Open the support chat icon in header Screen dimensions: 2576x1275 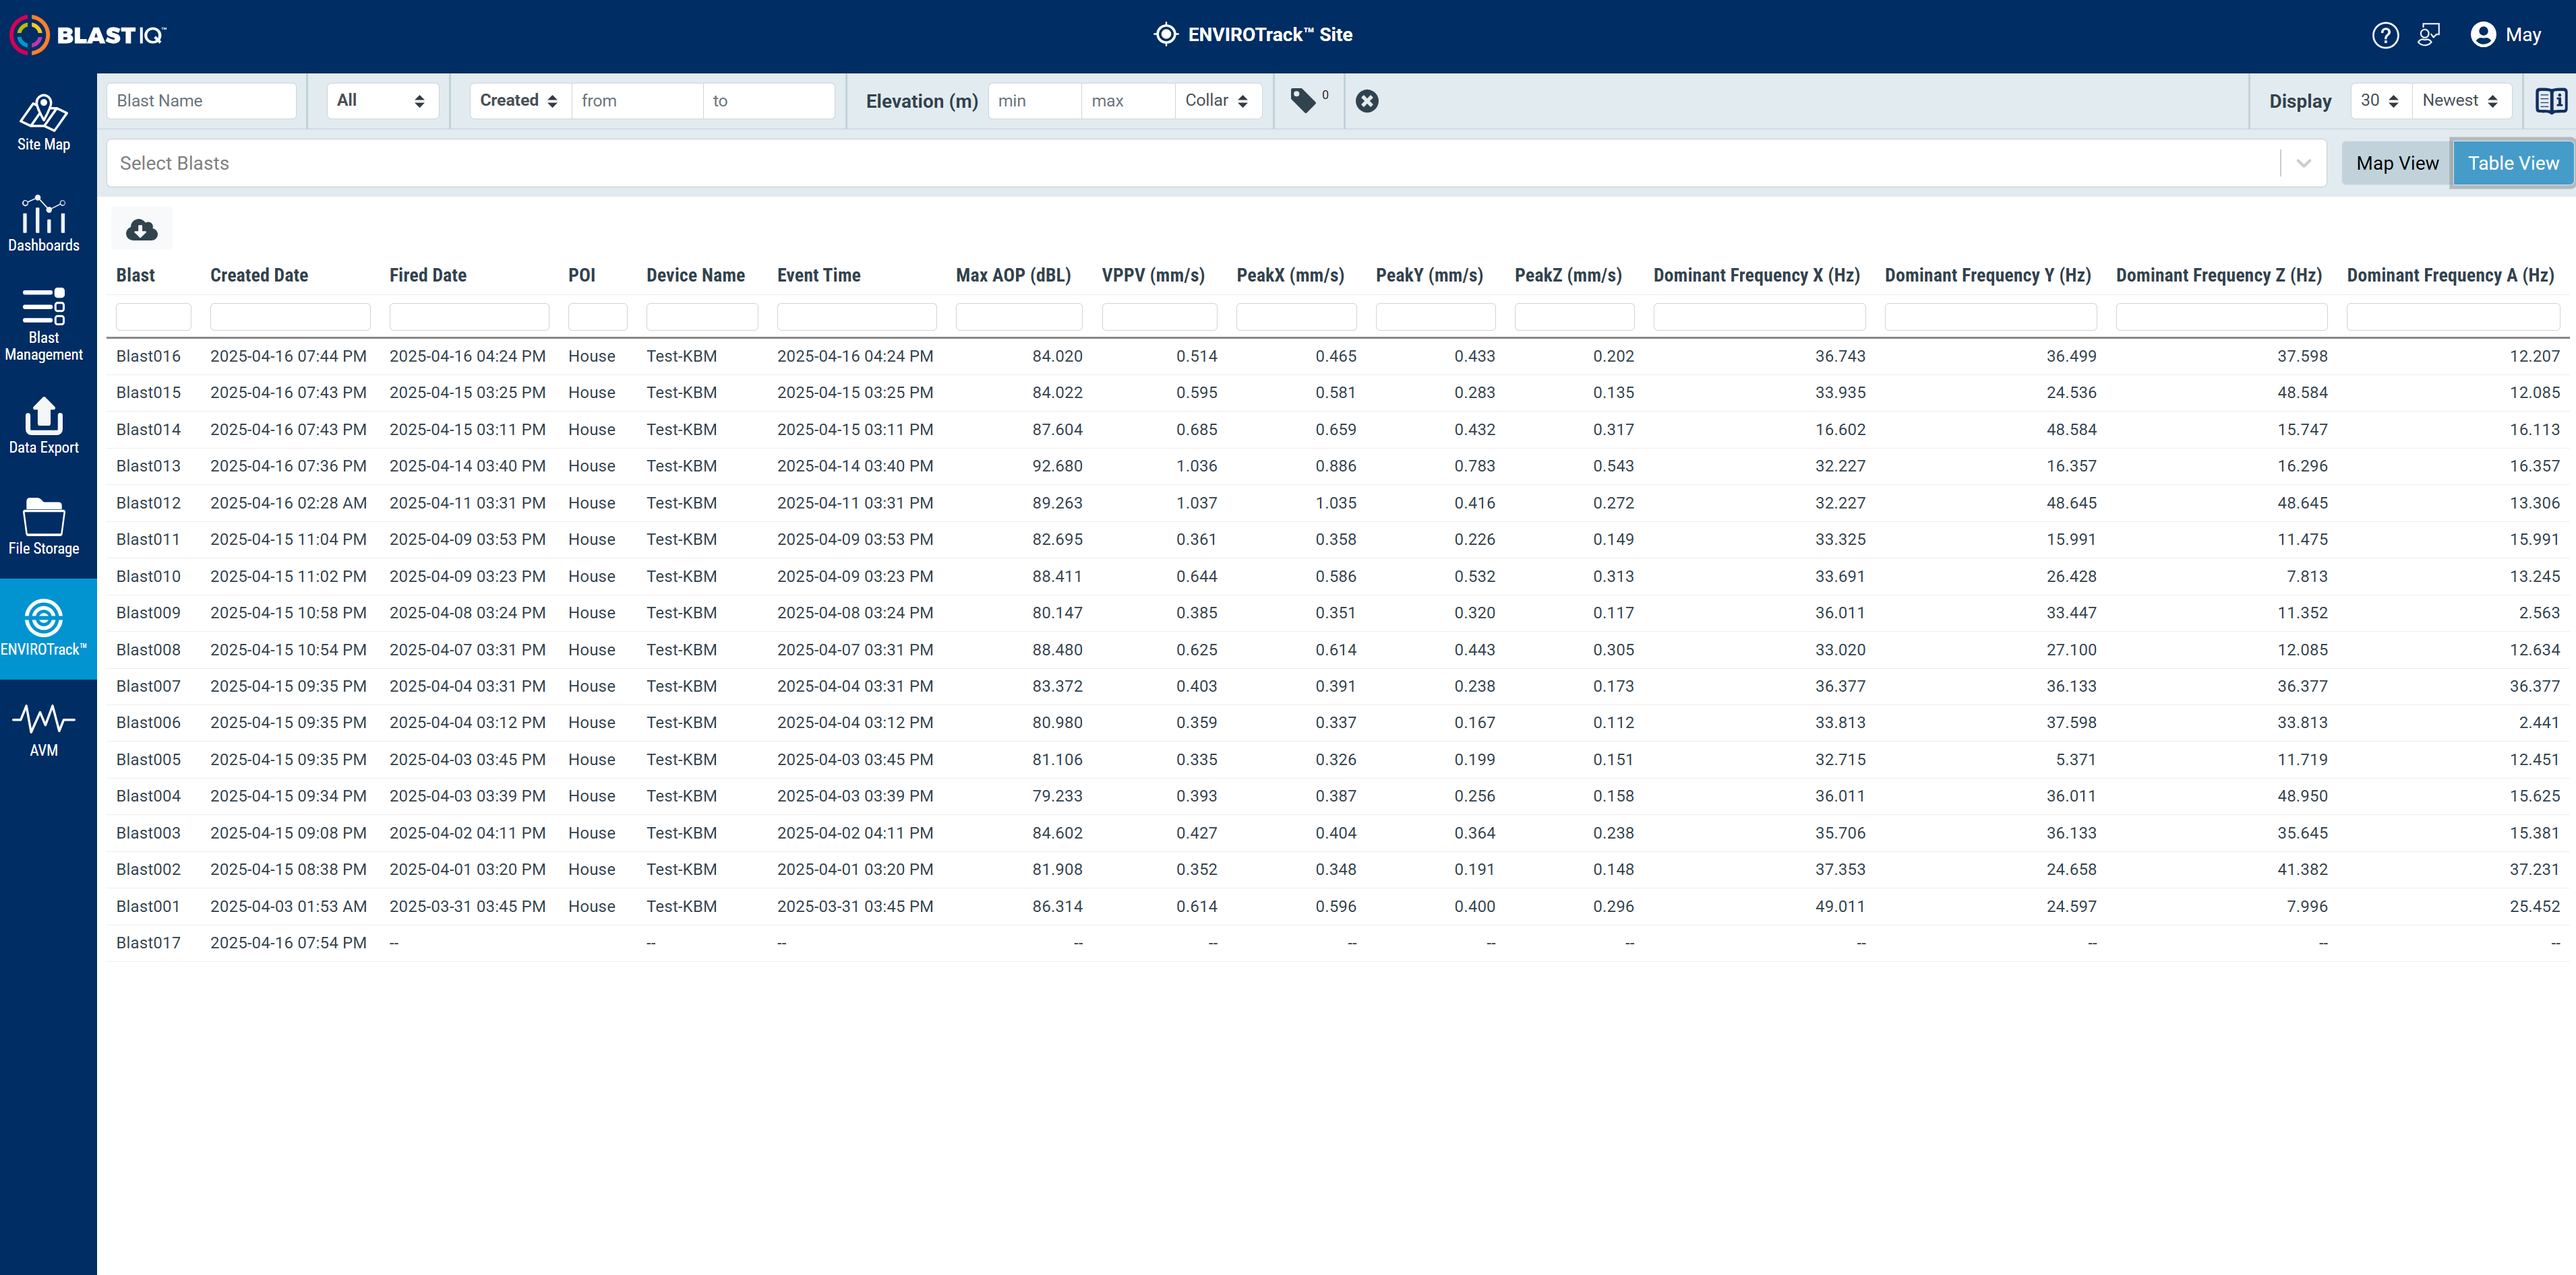click(2429, 35)
